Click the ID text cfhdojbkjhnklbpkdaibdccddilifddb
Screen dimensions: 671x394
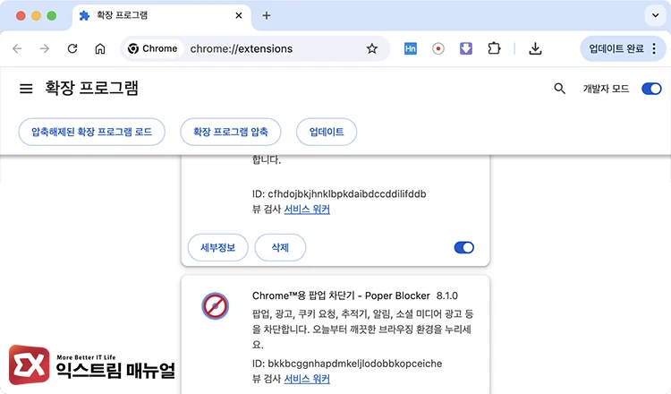click(x=346, y=194)
